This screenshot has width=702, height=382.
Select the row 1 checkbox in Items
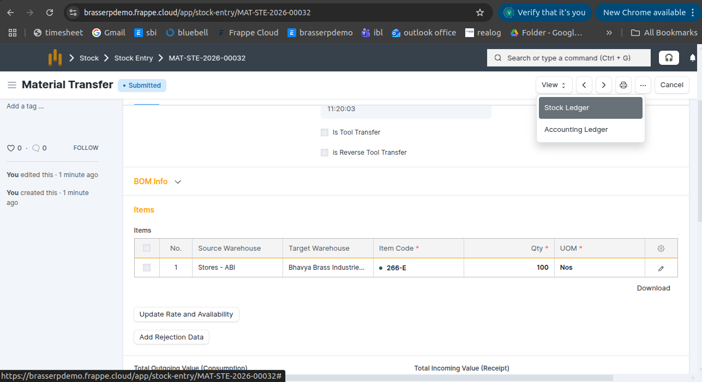tap(147, 268)
